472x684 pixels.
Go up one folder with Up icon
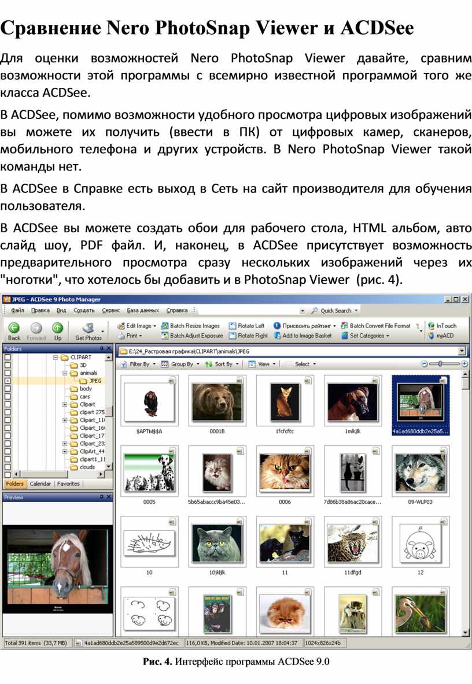tap(57, 328)
